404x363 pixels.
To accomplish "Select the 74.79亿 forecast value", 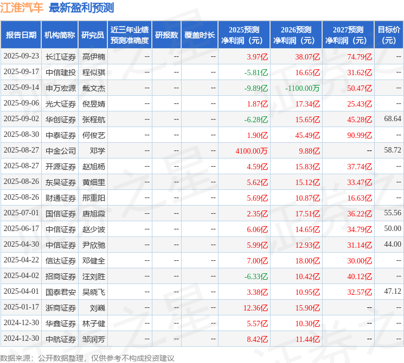I will [360, 57].
